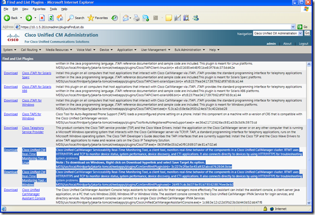Open the File menu
The image size is (315, 215).
point(6,9)
